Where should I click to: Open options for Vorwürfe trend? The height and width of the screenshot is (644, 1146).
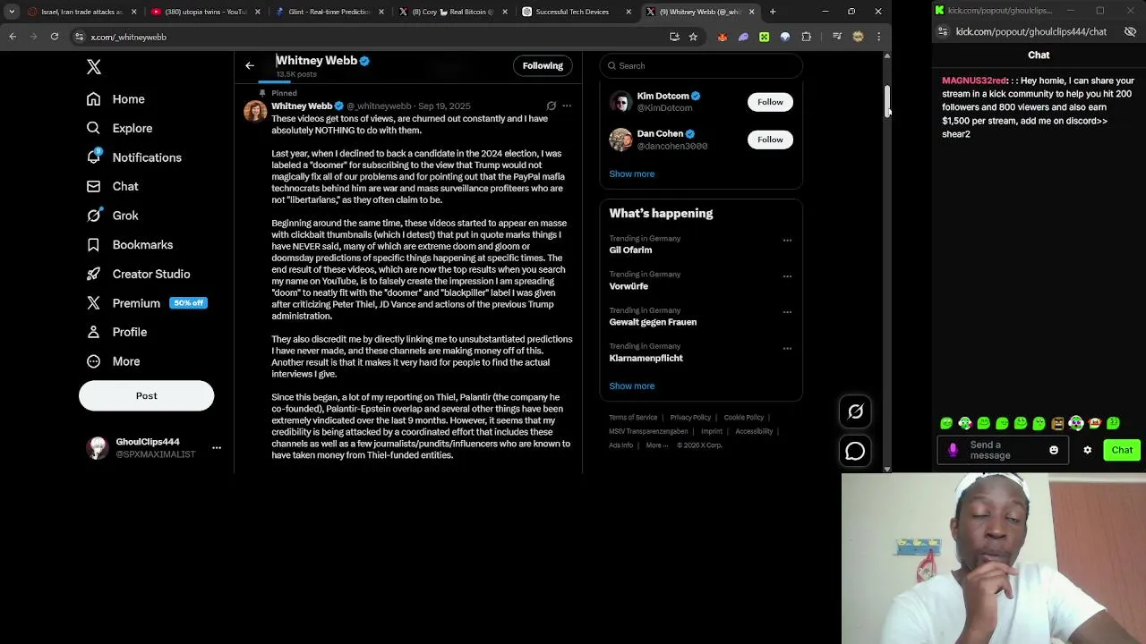click(x=787, y=275)
